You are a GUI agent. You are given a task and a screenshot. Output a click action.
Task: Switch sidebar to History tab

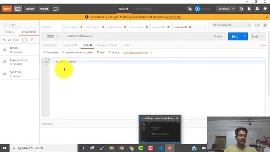(10, 32)
